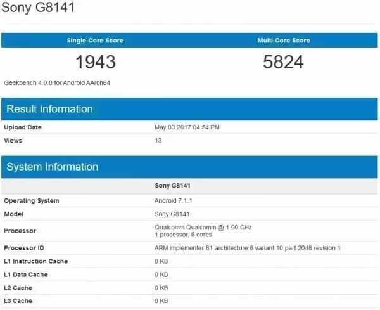This screenshot has width=380, height=310.
Task: Click the Single-Core Score header
Action: (95, 41)
